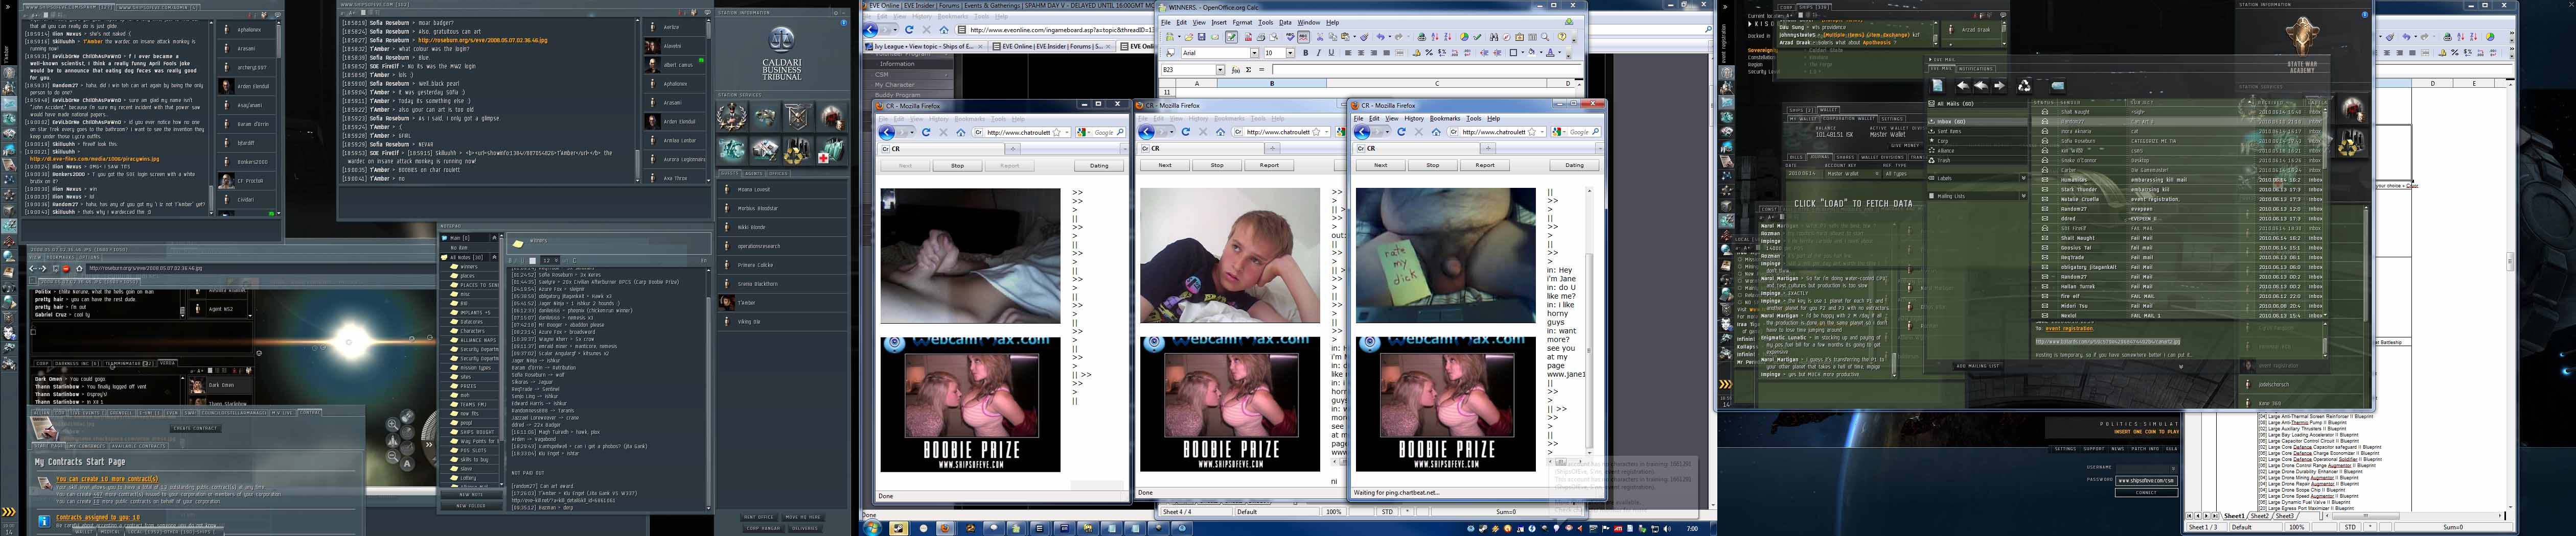Open Arial font name dropdown in WINNERS Calc

click(x=1254, y=54)
